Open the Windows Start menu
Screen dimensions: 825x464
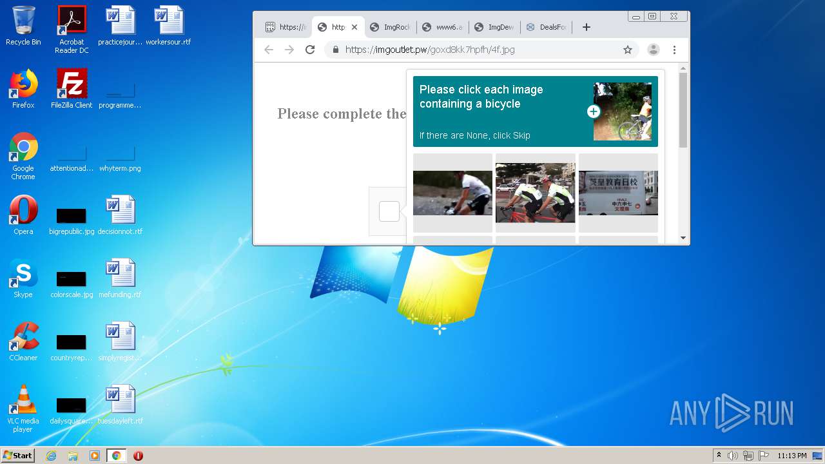click(x=18, y=455)
